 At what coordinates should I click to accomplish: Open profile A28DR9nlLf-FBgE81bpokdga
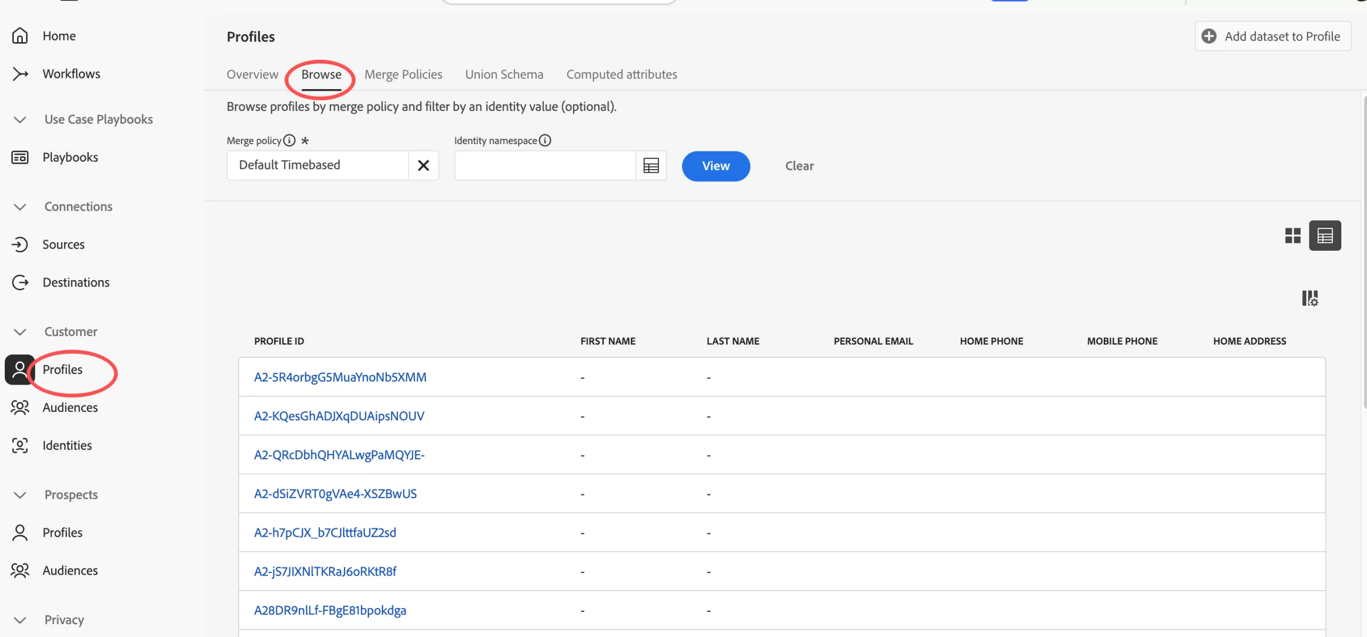click(x=330, y=610)
